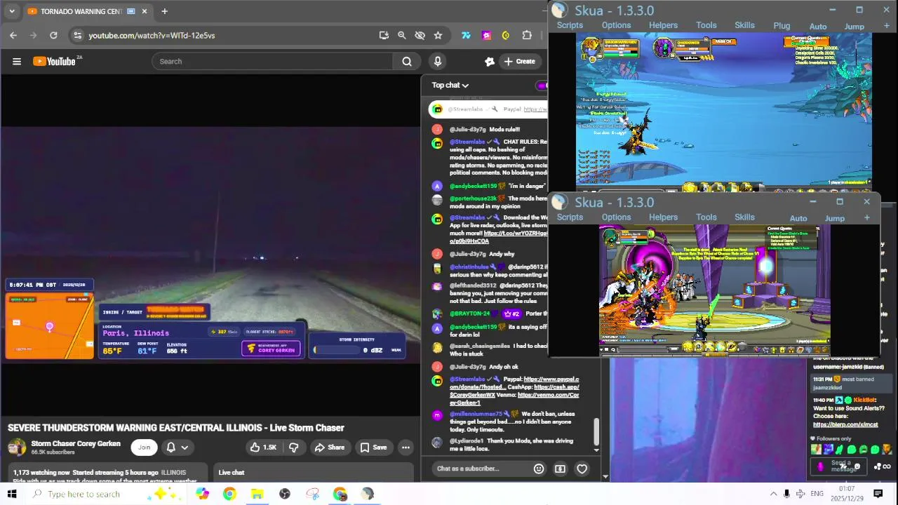Open Helpers menu in lower Skua window
Screen dimensions: 898x505
(663, 217)
